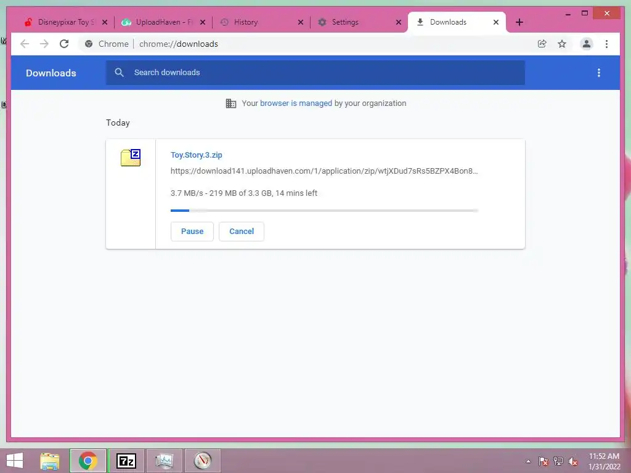Reload the downloads page
631x473 pixels.
[64, 44]
